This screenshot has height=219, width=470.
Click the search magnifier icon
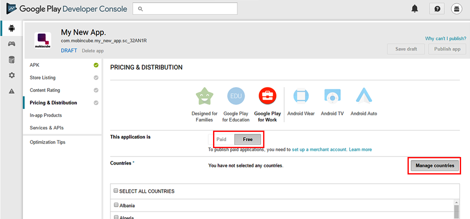pos(141,9)
